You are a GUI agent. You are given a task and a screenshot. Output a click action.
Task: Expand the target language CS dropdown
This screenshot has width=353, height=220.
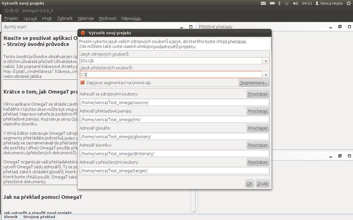[x=266, y=75]
